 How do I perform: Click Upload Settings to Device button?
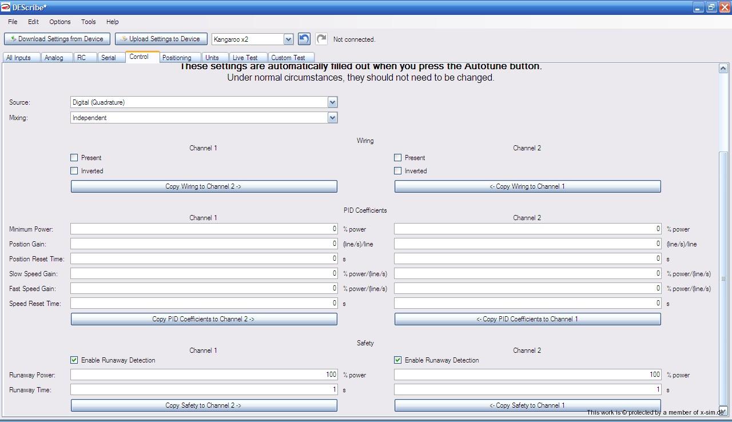pos(161,39)
